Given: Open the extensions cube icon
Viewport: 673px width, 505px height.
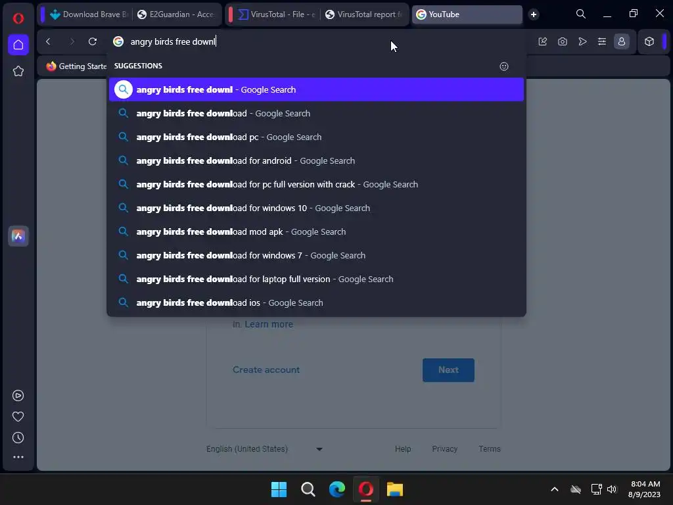Looking at the screenshot, I should pos(649,41).
